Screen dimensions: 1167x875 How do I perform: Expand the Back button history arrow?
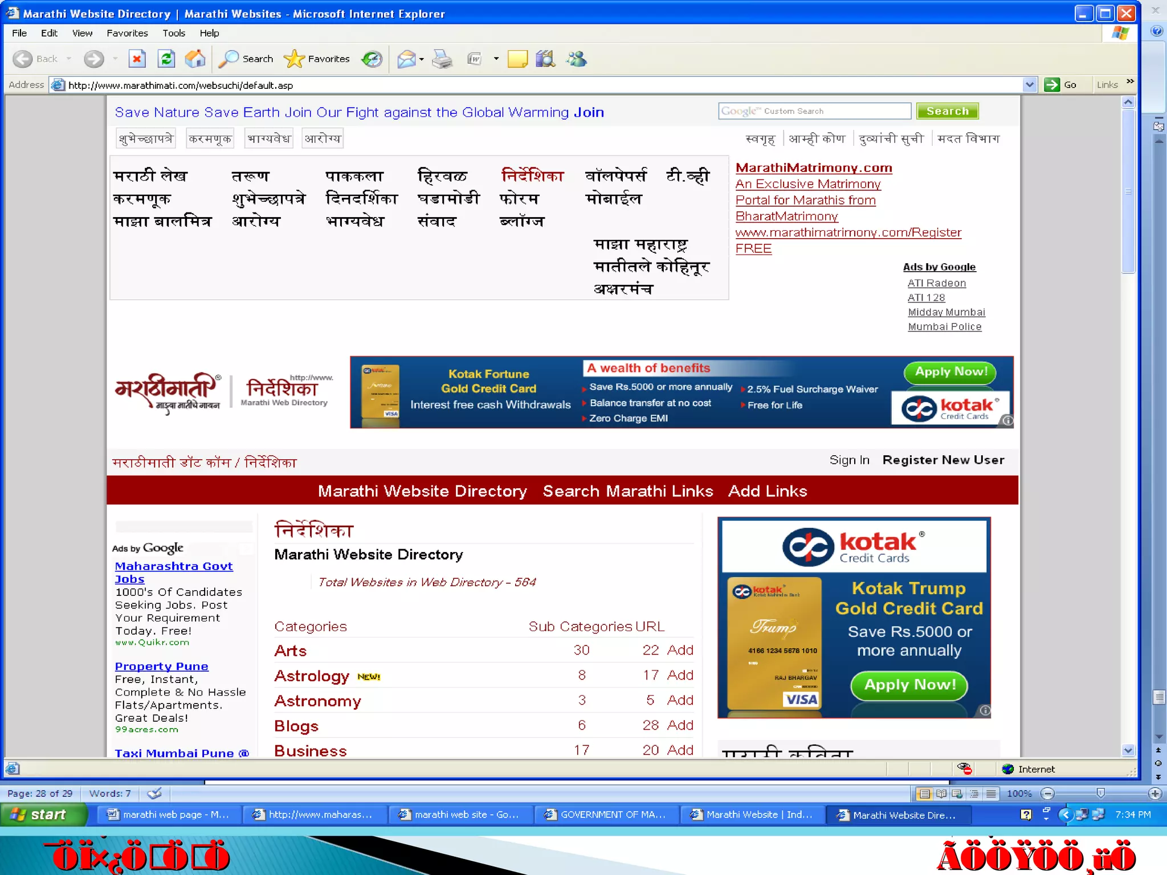coord(69,59)
